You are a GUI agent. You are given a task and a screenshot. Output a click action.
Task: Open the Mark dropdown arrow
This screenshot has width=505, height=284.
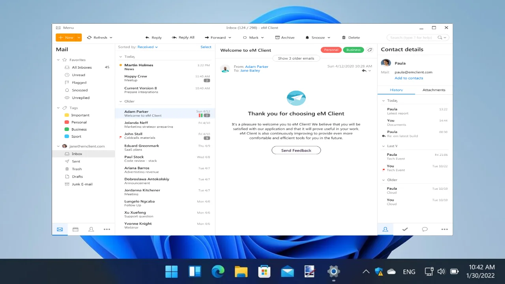tap(263, 38)
